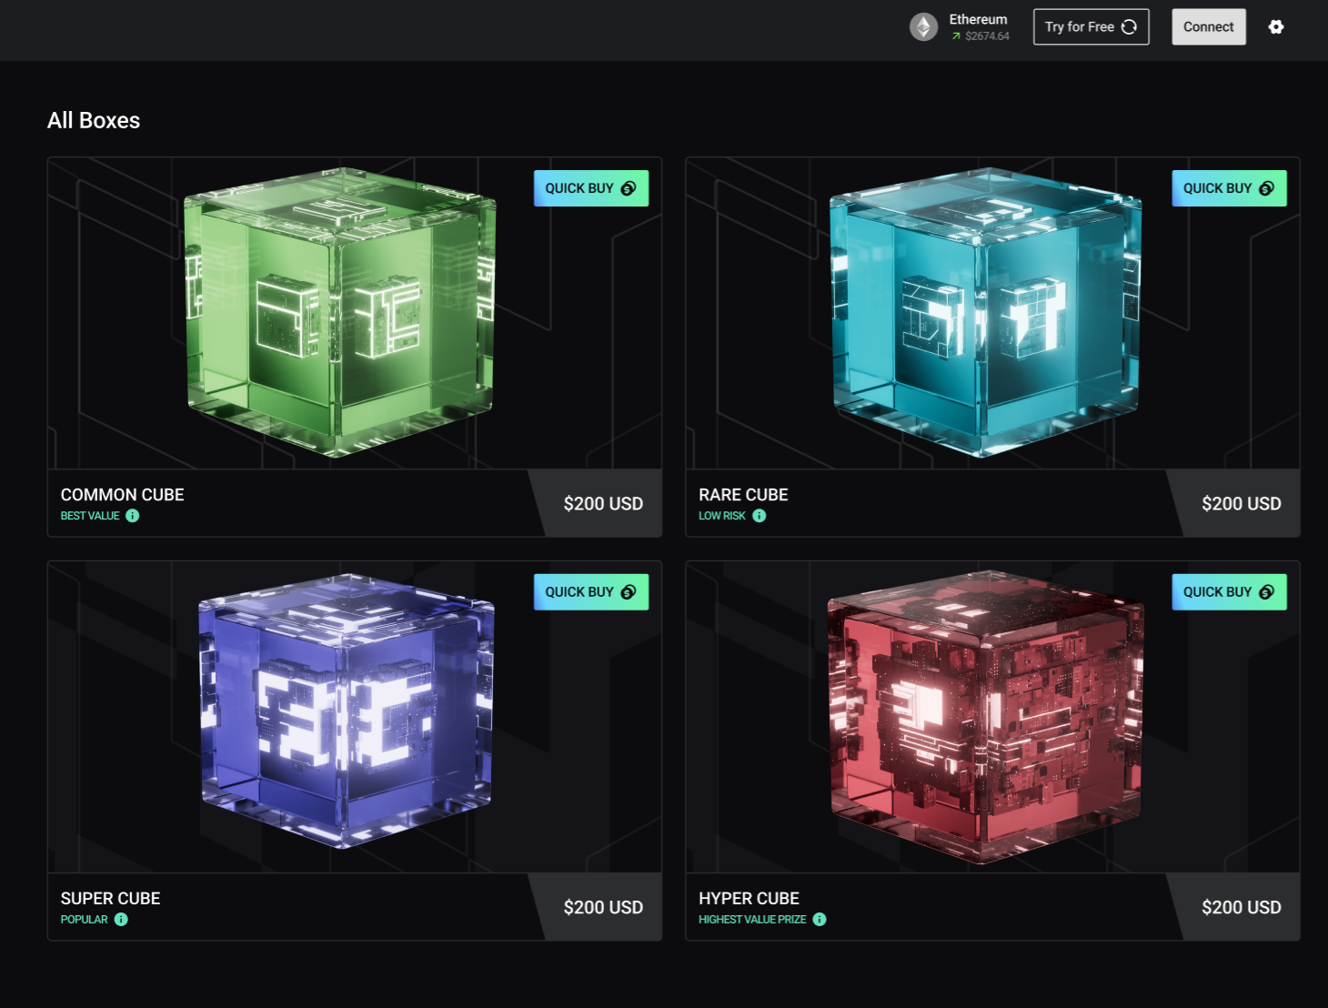Image resolution: width=1328 pixels, height=1008 pixels.
Task: Select the teal Rare Cube image
Action: pos(985,312)
